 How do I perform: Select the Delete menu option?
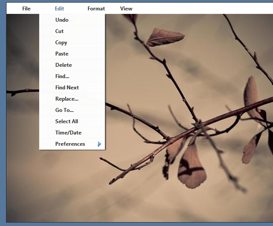point(64,65)
